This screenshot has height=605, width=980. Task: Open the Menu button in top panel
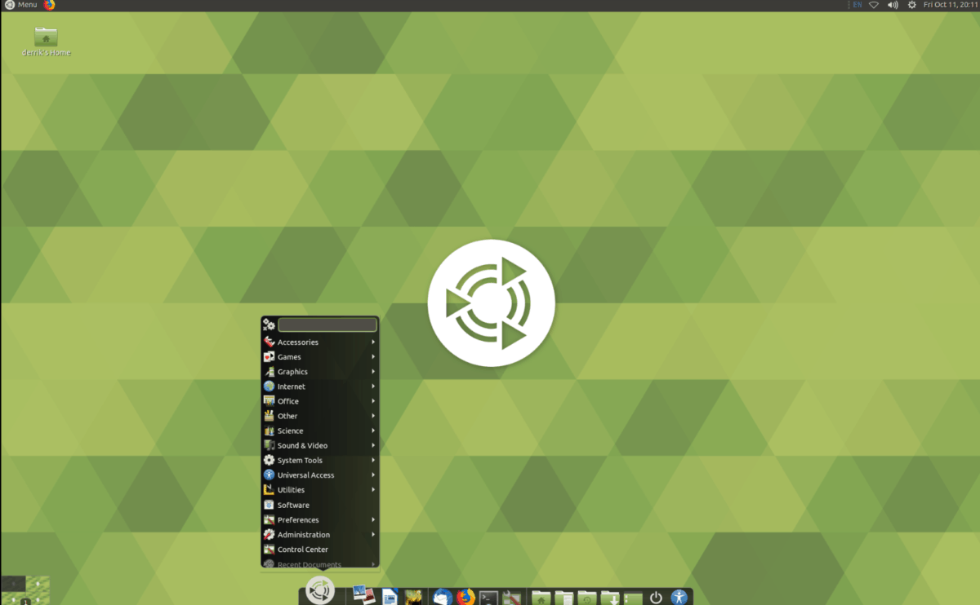20,5
